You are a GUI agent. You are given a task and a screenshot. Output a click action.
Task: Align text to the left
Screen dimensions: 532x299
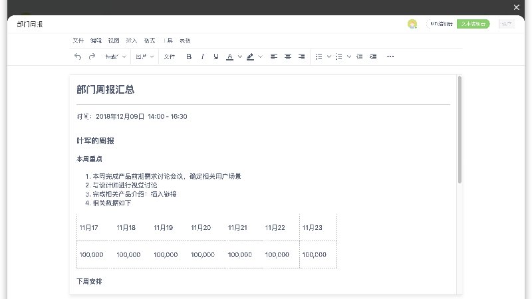point(274,56)
